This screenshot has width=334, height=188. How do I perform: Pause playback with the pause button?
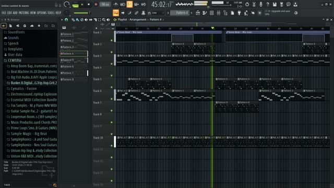(x=82, y=5)
